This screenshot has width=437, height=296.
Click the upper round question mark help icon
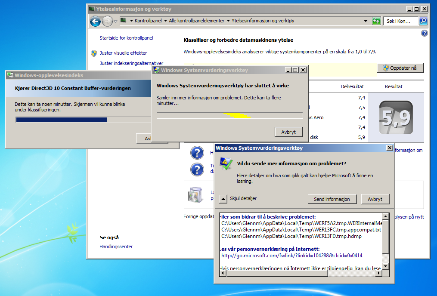(197, 153)
